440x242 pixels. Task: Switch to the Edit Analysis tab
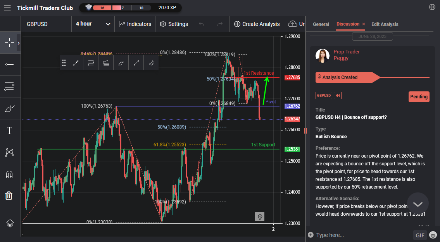(385, 24)
